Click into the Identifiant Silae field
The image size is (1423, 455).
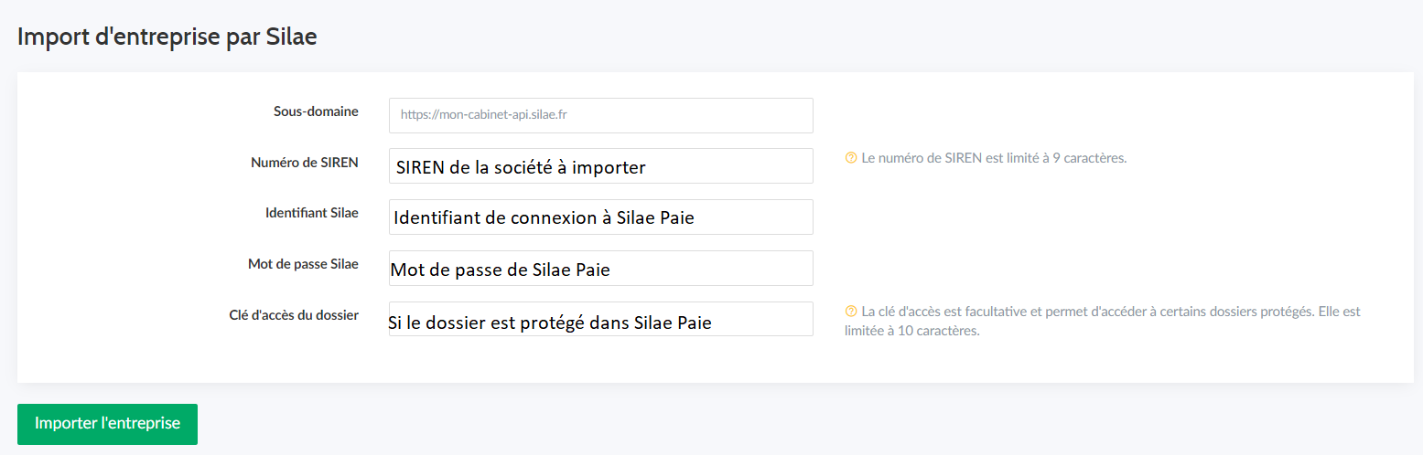(x=600, y=217)
